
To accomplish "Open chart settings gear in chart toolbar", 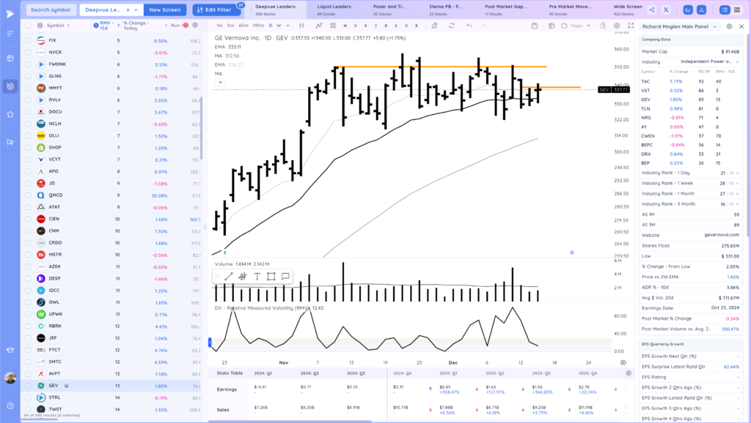I will 617,26.
